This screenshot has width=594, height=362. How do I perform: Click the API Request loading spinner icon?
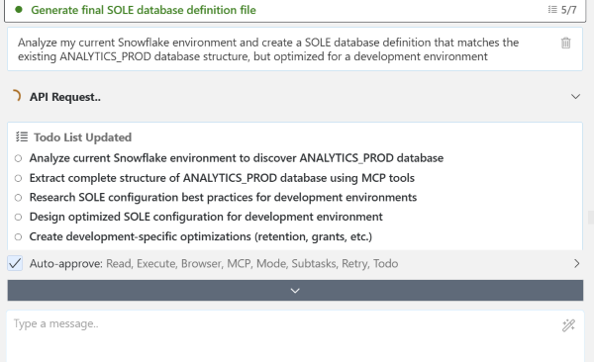pos(16,96)
